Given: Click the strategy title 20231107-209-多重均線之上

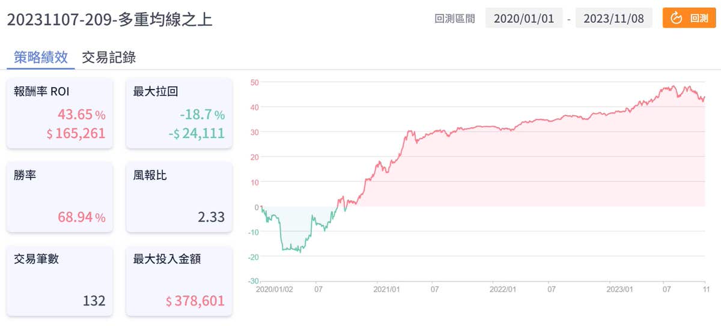Looking at the screenshot, I should click(109, 19).
